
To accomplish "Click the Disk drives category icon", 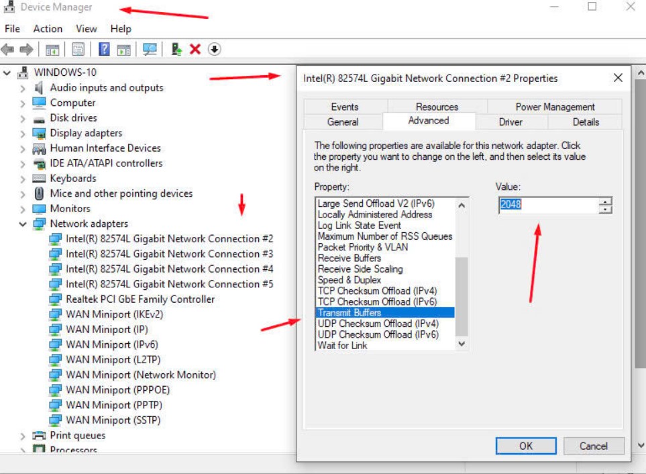I will 39,120.
